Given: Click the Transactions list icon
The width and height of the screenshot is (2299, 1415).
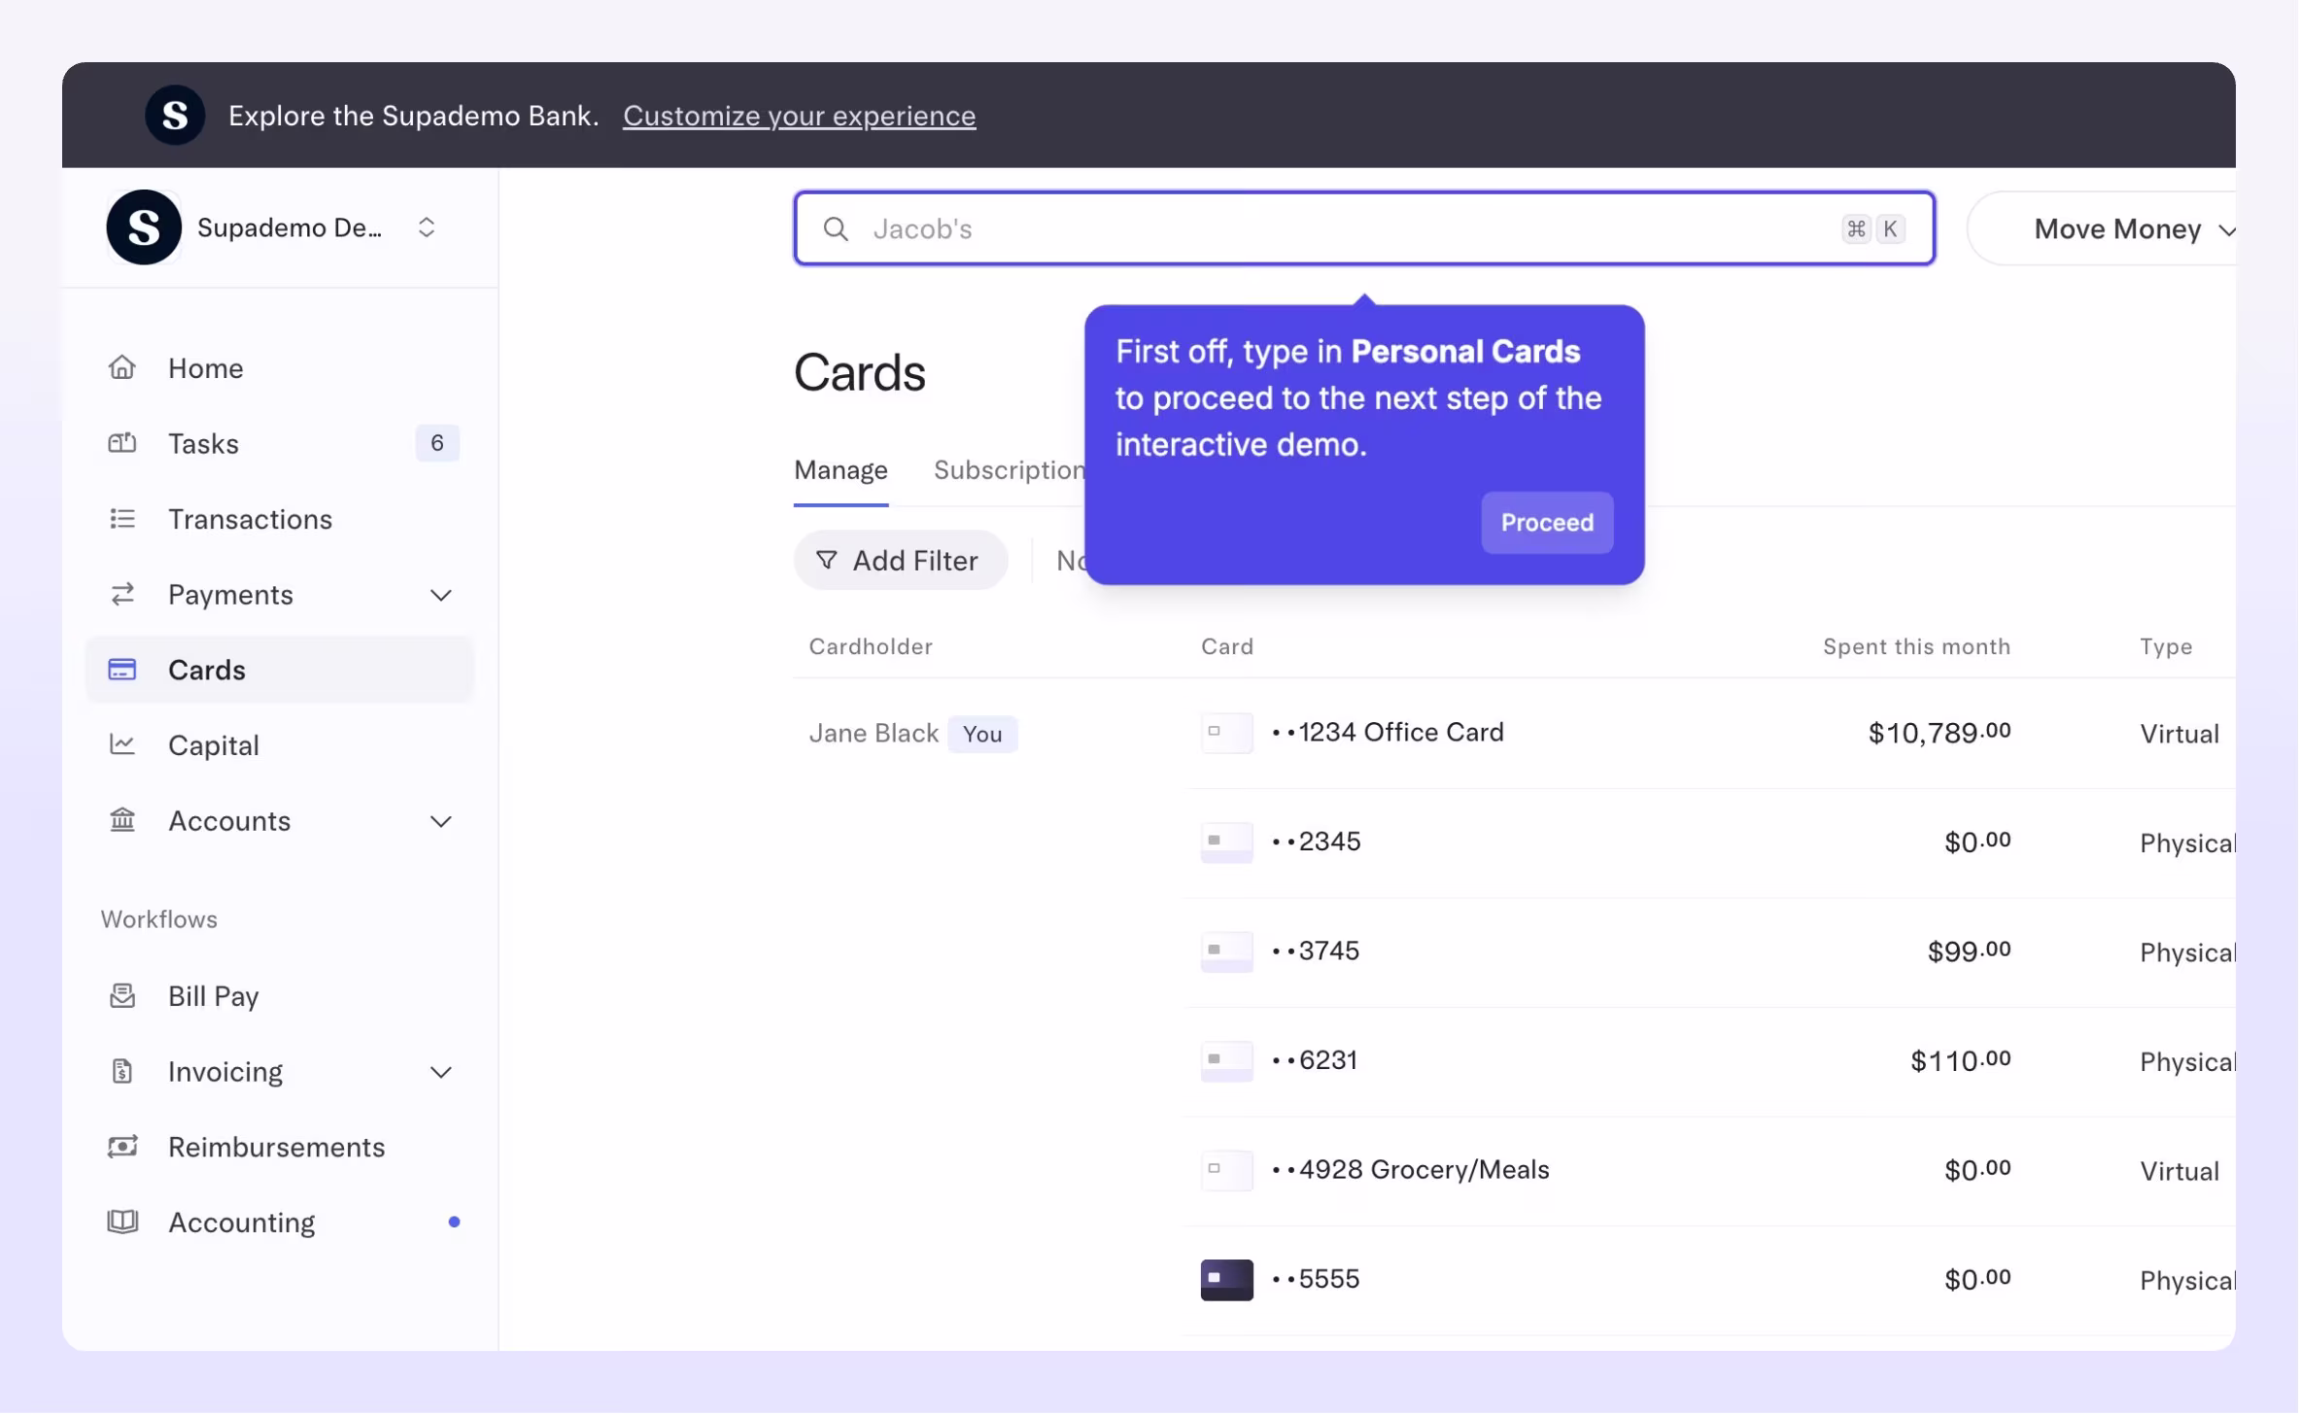Looking at the screenshot, I should pos(122,518).
